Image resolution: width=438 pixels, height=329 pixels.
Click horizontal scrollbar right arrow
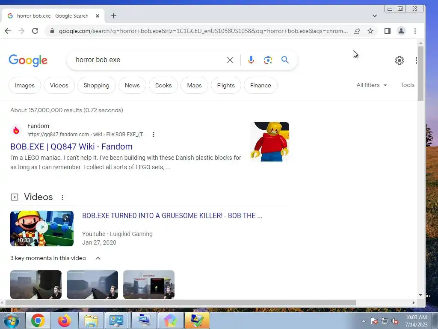(414, 303)
